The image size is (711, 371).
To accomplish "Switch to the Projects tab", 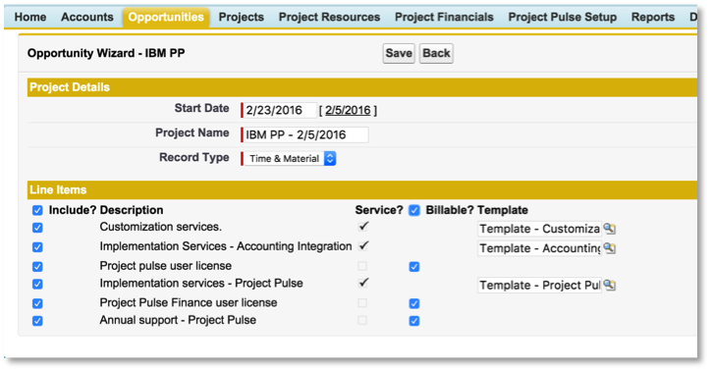I will click(242, 18).
